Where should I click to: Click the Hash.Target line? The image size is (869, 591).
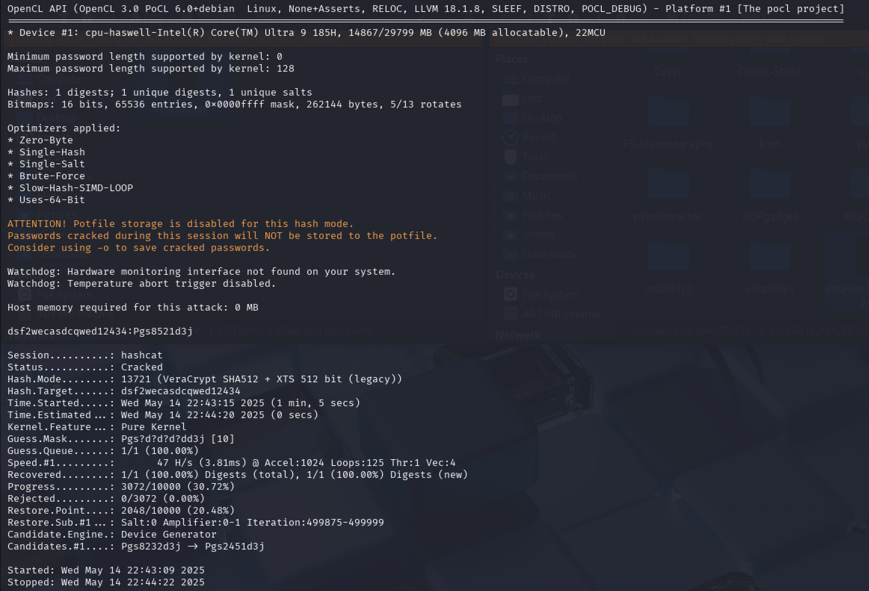124,391
